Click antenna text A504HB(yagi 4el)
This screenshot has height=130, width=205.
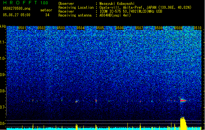[x=115, y=15]
